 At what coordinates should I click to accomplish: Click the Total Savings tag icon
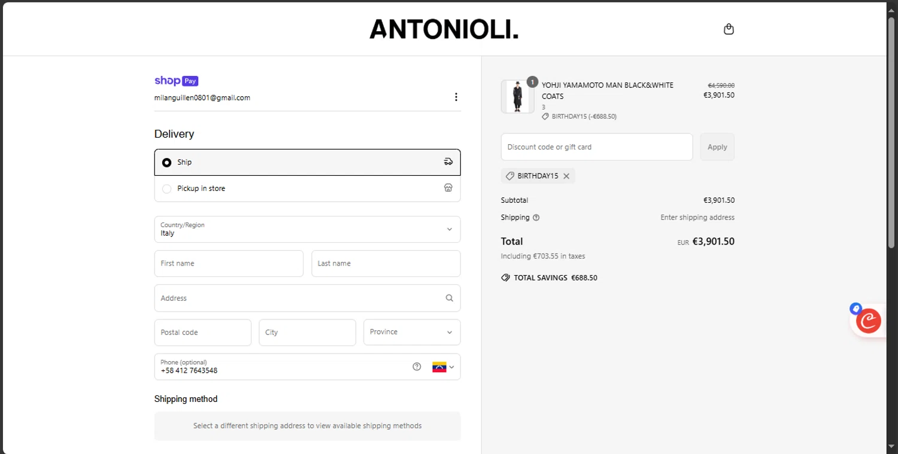pyautogui.click(x=505, y=278)
